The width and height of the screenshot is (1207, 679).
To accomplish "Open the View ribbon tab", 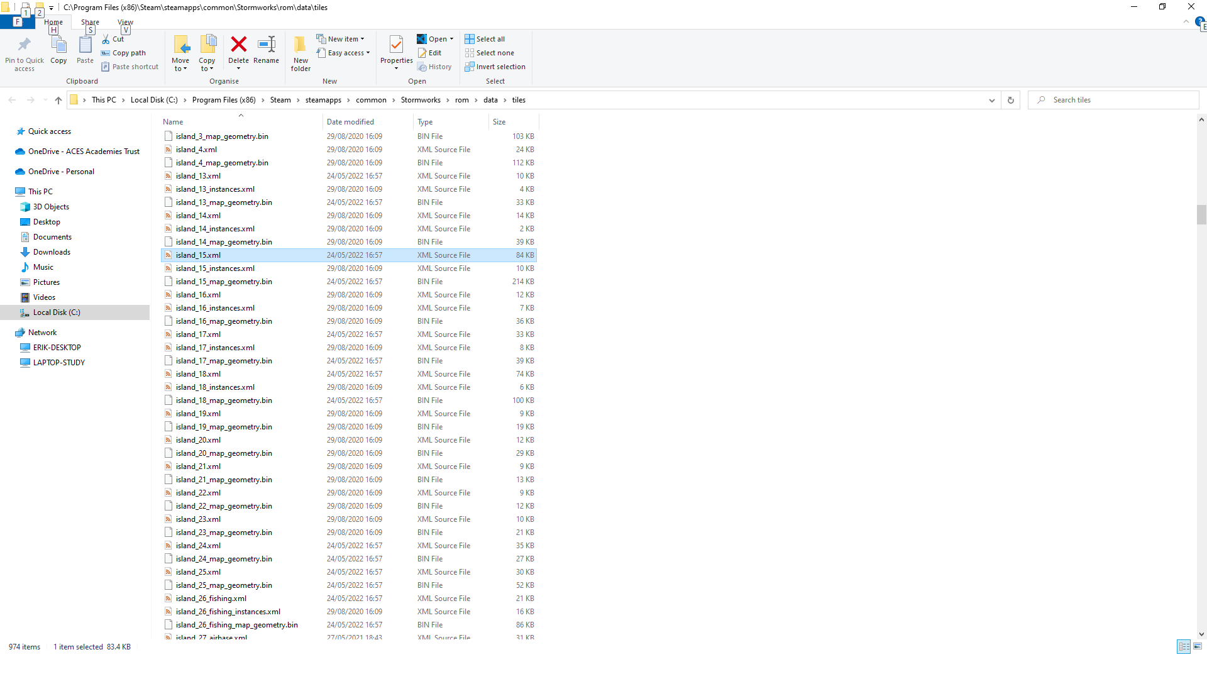I will [125, 22].
